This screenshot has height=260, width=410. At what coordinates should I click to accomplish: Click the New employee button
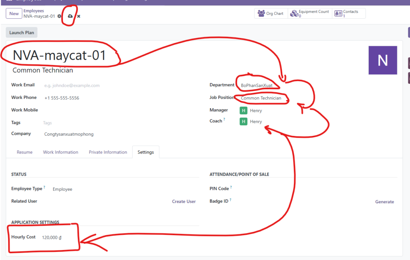click(x=14, y=14)
